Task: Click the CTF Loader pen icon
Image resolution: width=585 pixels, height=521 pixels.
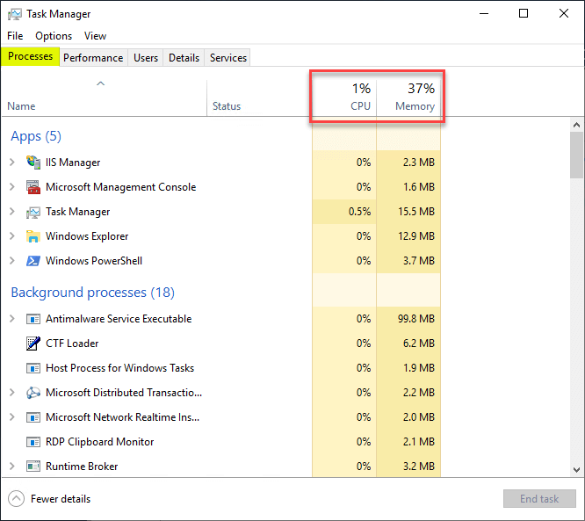Action: 33,344
